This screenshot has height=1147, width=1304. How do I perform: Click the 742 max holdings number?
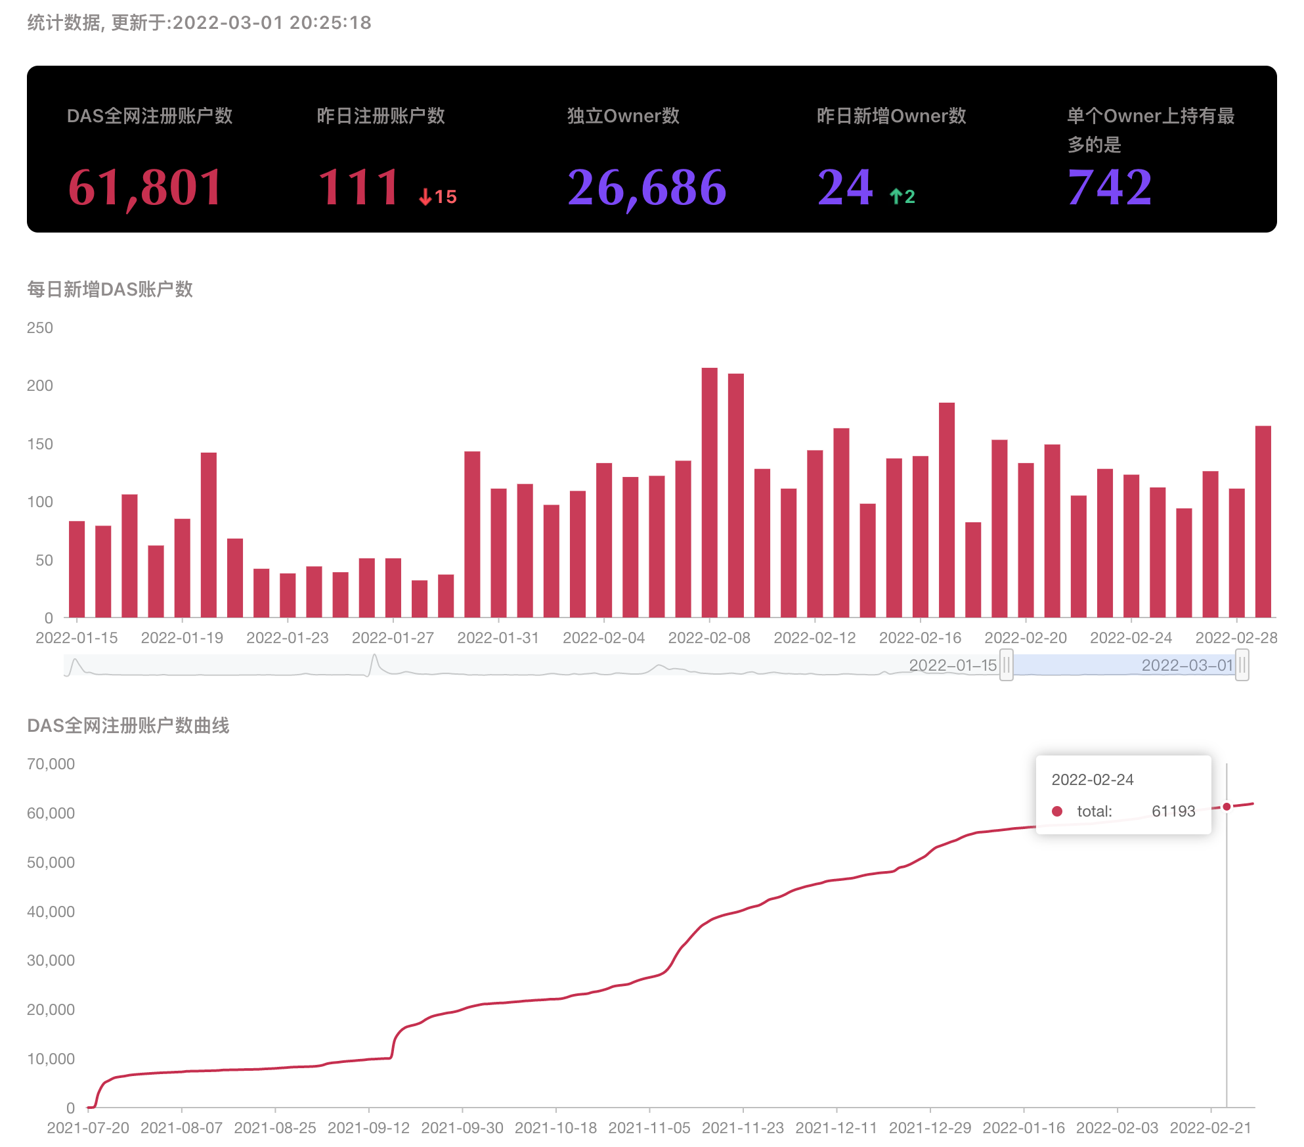(x=1110, y=187)
